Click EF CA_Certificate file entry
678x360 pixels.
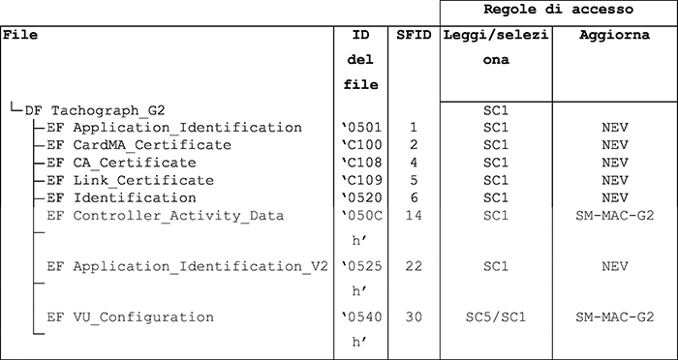click(121, 163)
